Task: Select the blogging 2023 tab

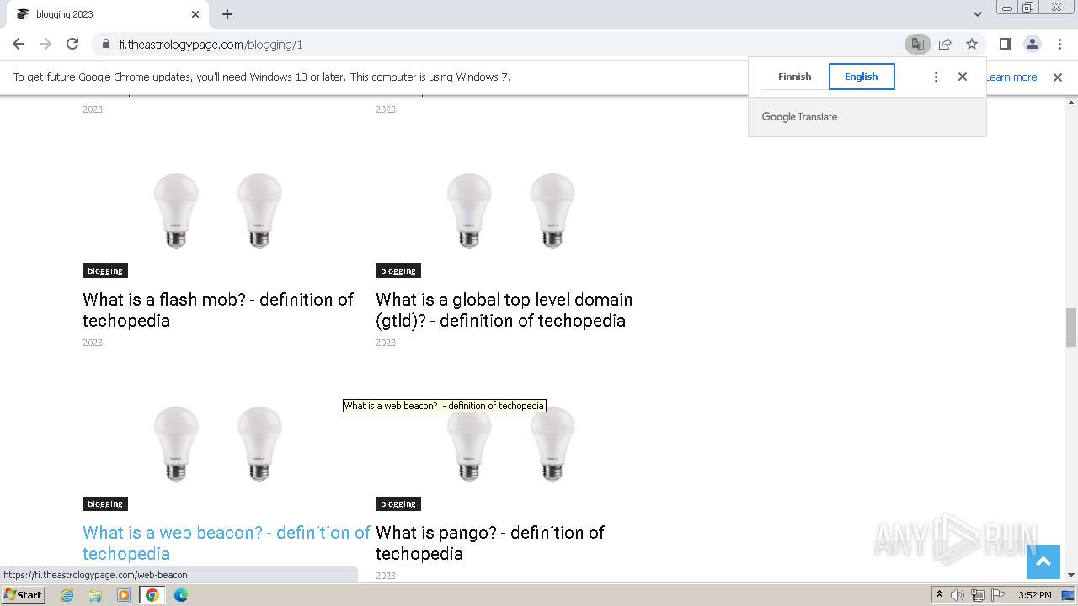Action: click(106, 14)
